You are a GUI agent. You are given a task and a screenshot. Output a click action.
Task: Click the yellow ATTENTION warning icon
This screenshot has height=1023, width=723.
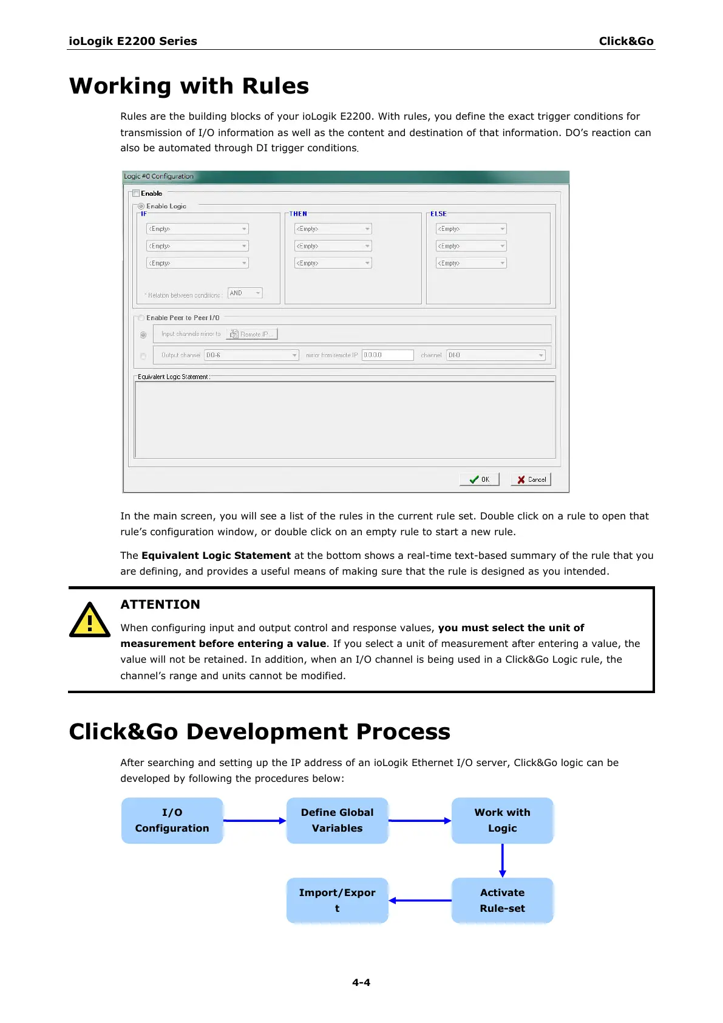(90, 620)
